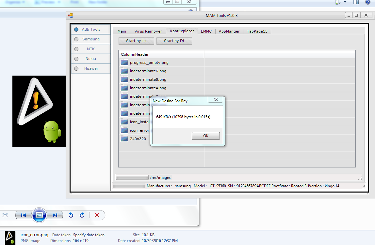Rotate image counterclockwise in photo viewer
This screenshot has height=245, width=375.
(x=71, y=215)
